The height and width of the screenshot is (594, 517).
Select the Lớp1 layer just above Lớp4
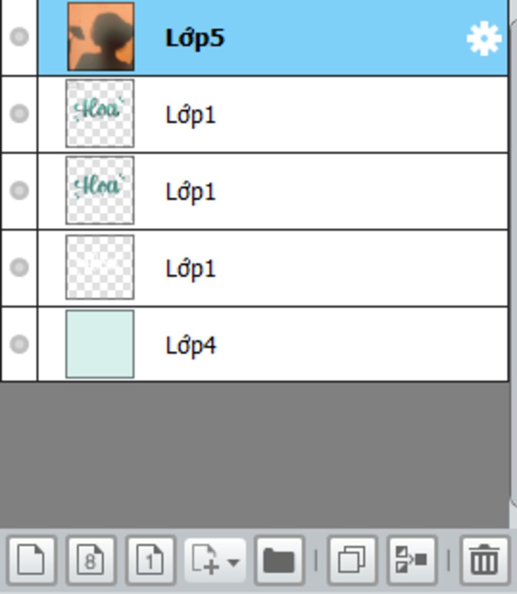click(273, 268)
